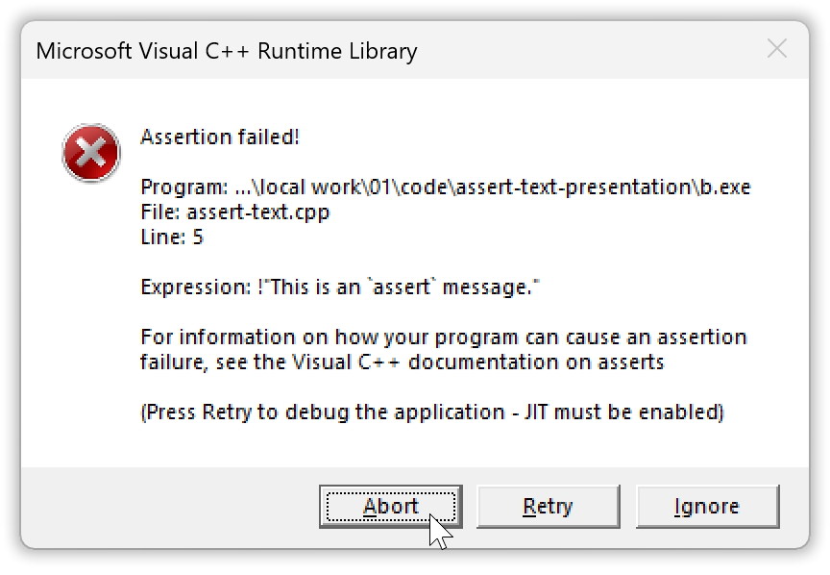Choose Retry to debug the application

tap(548, 506)
